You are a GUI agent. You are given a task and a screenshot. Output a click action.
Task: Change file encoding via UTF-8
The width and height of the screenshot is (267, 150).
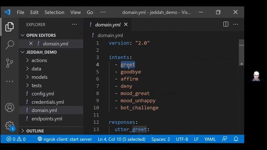[x=182, y=139]
